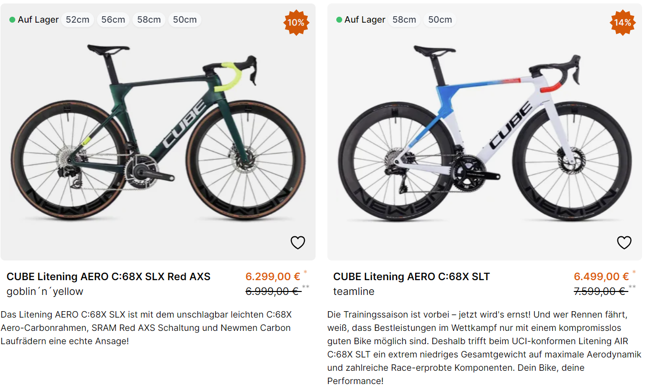Add green Litening SLX to wishlist heart
This screenshot has height=387, width=645.
[x=298, y=242]
